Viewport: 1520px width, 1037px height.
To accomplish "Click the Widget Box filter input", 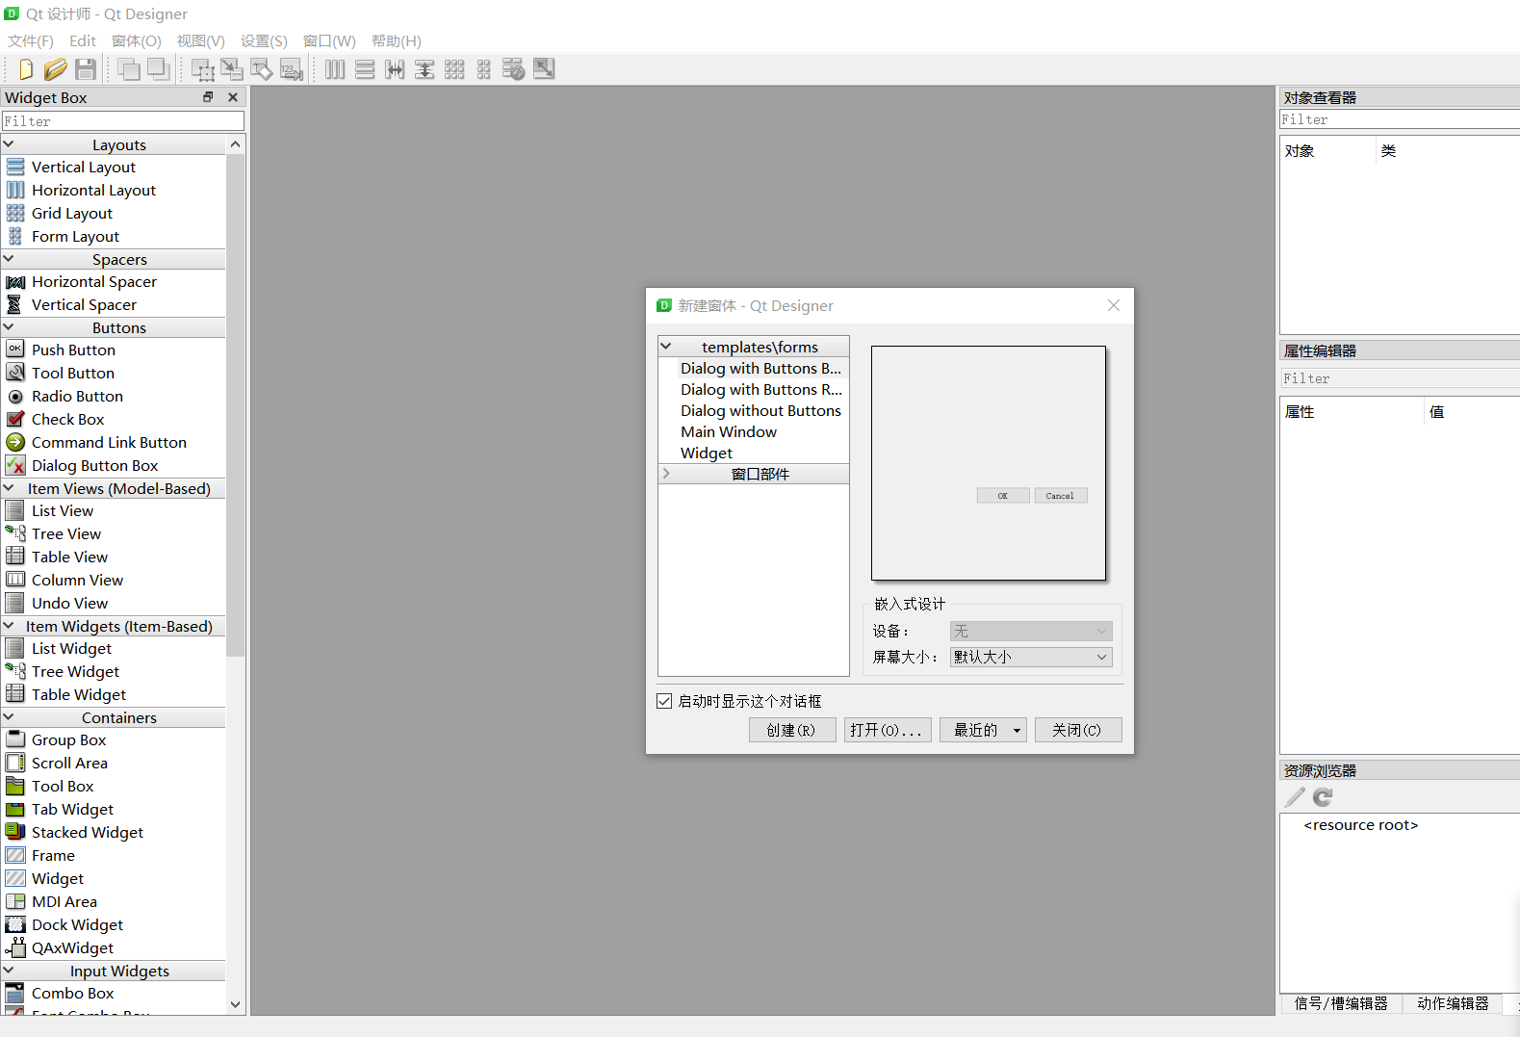I will click(123, 121).
